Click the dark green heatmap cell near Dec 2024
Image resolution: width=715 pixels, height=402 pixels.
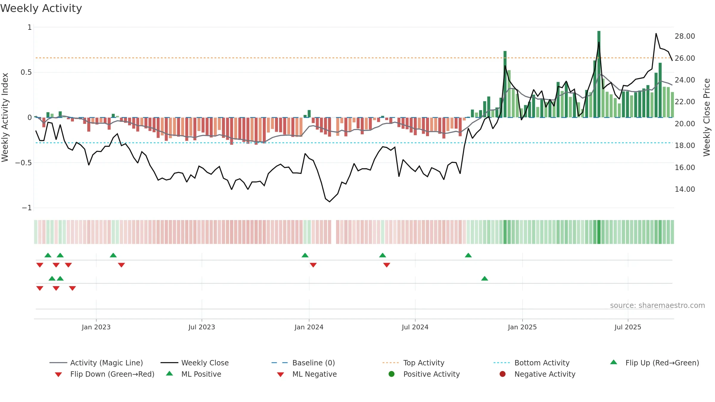pos(505,232)
